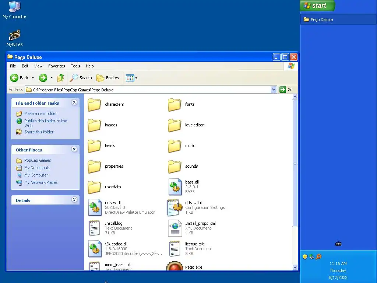Select Pego Deluxe taskbar button
The width and height of the screenshot is (377, 283).
pos(338,20)
